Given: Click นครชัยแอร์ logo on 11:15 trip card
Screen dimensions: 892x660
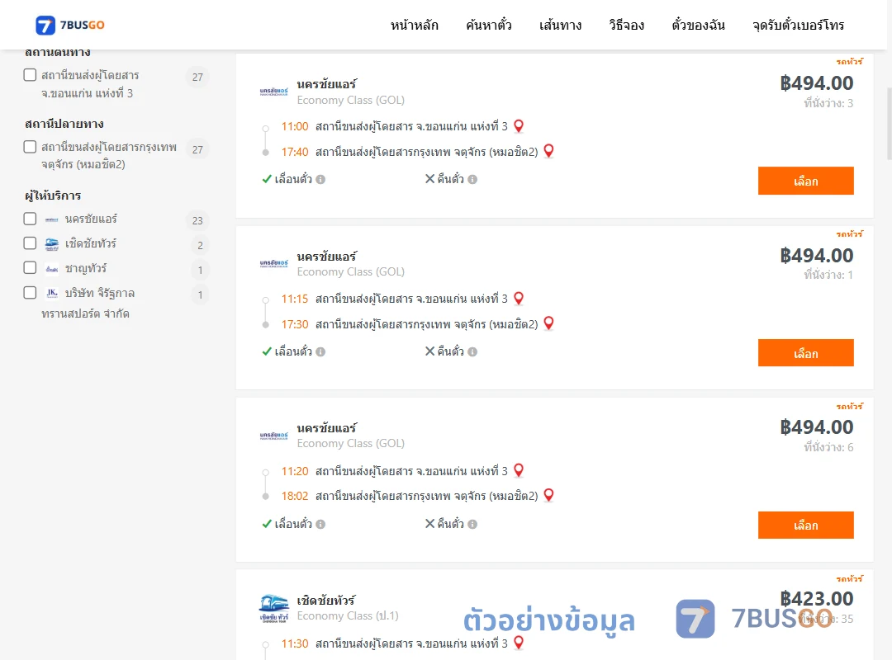Looking at the screenshot, I should [273, 263].
